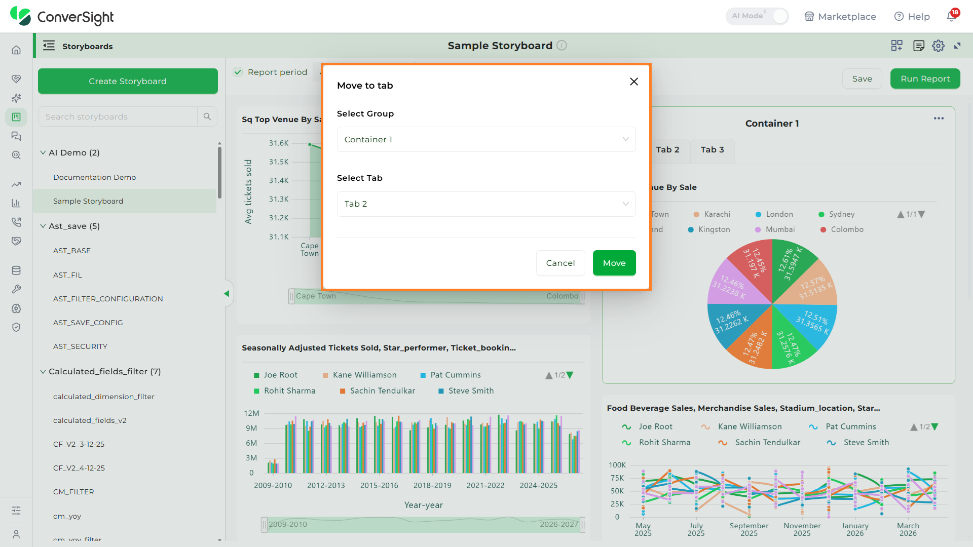973x547 pixels.
Task: Click Create Storyboard button
Action: (x=128, y=81)
